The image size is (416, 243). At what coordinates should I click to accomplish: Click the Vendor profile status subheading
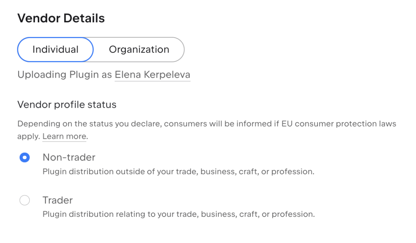coord(67,105)
